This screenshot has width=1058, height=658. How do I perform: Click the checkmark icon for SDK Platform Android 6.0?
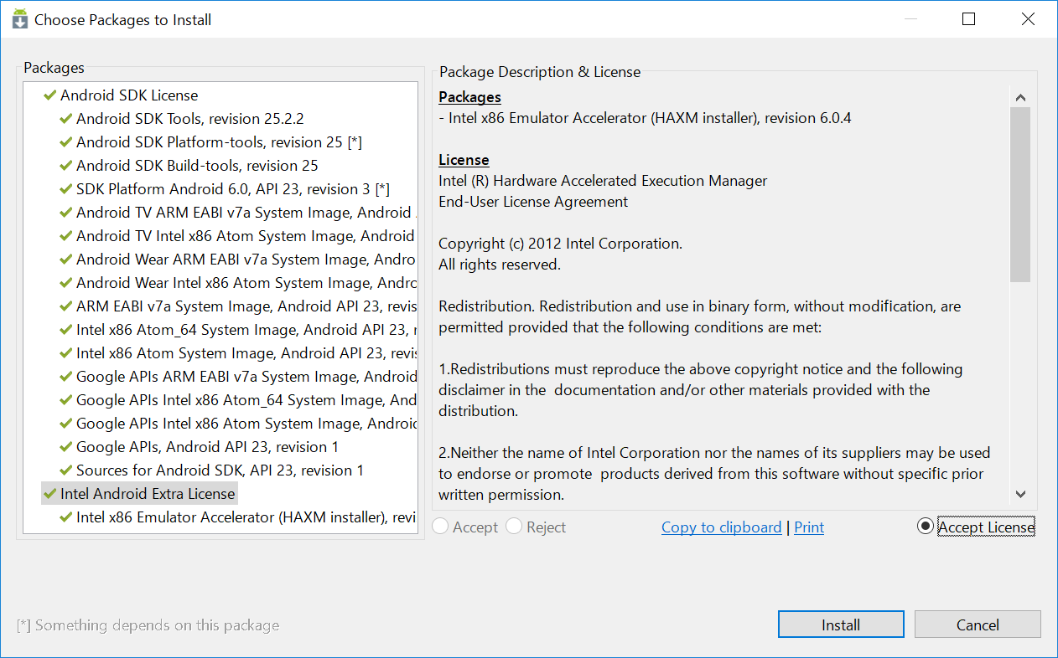pos(65,189)
